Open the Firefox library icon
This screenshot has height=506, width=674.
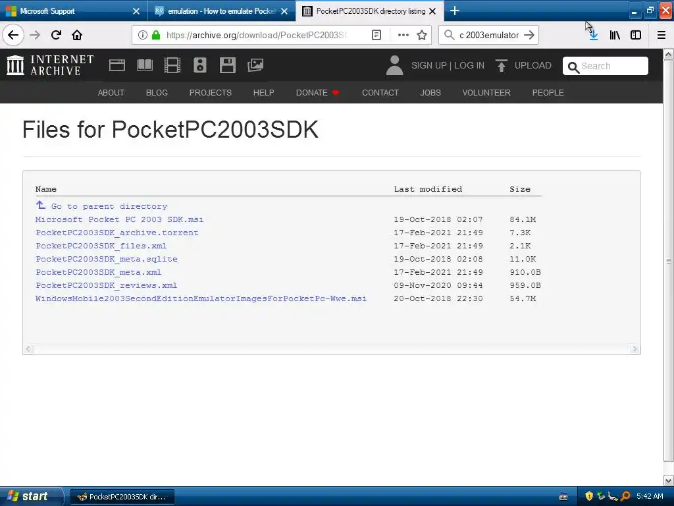coord(615,35)
